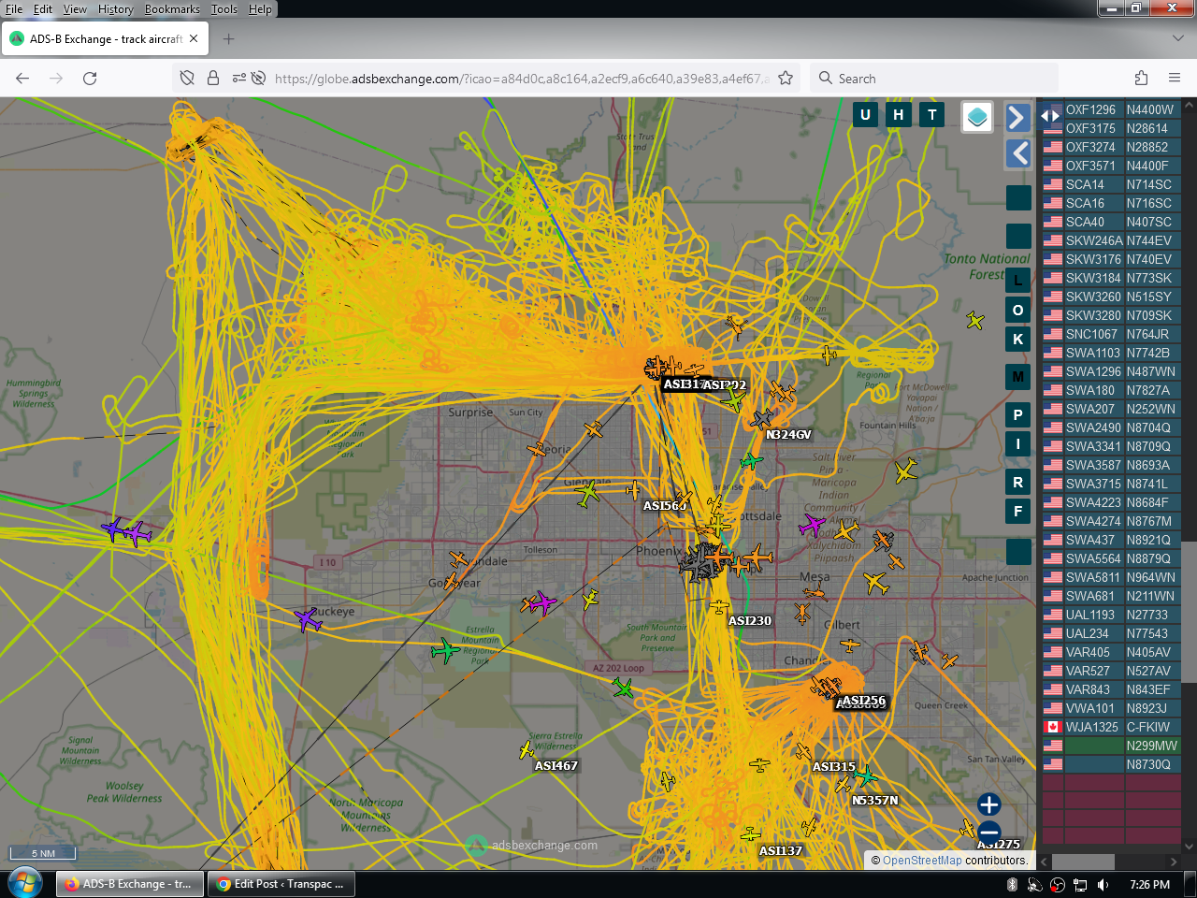This screenshot has height=898, width=1197.
Task: Open the History menu
Action: coord(116,9)
